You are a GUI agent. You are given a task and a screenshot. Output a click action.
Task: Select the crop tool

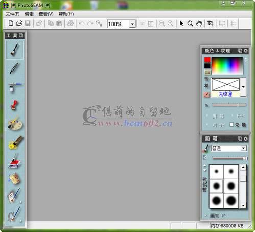click(211, 24)
